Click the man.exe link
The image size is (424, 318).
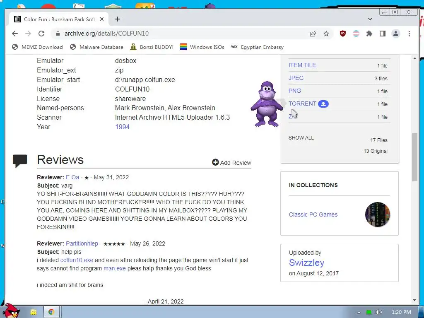tap(115, 268)
